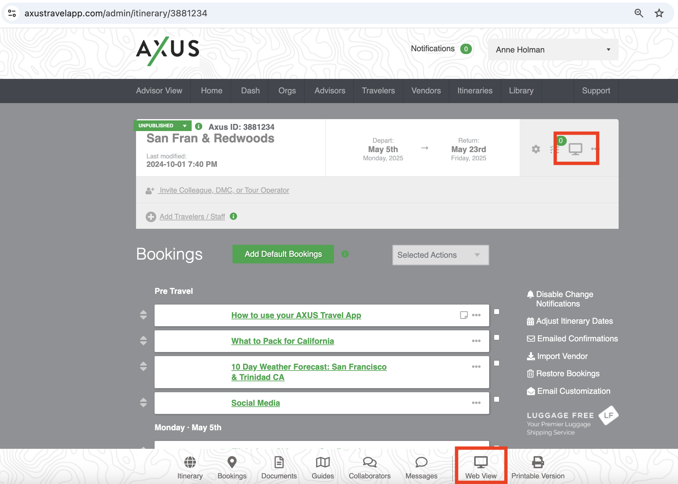Viewport: 678px width, 484px height.
Task: Open the Selected Actions dropdown
Action: tap(440, 255)
